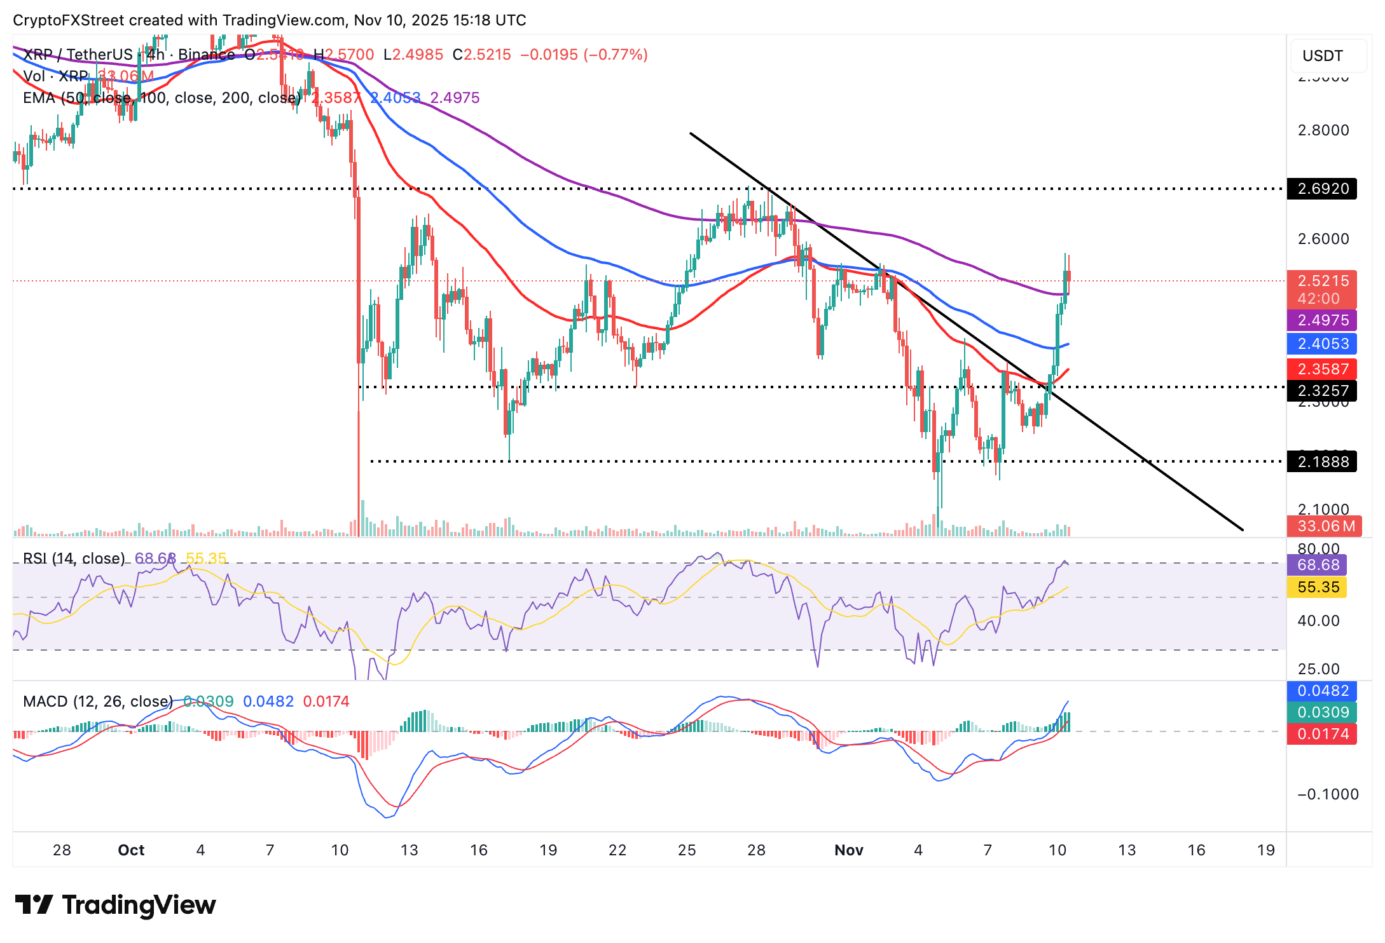Viewport: 1385px width, 943px height.
Task: Click the TradingView logo icon
Action: point(33,904)
